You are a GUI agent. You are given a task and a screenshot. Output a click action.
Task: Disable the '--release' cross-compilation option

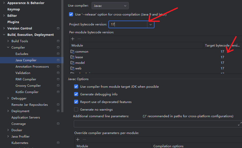(x=71, y=14)
